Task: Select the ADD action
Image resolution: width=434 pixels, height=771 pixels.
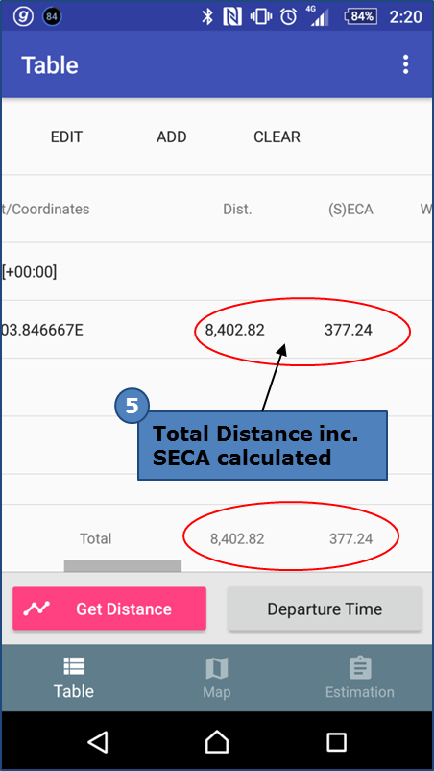Action: tap(171, 137)
